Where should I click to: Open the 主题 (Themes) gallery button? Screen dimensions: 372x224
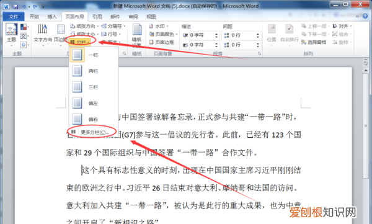(x=11, y=35)
